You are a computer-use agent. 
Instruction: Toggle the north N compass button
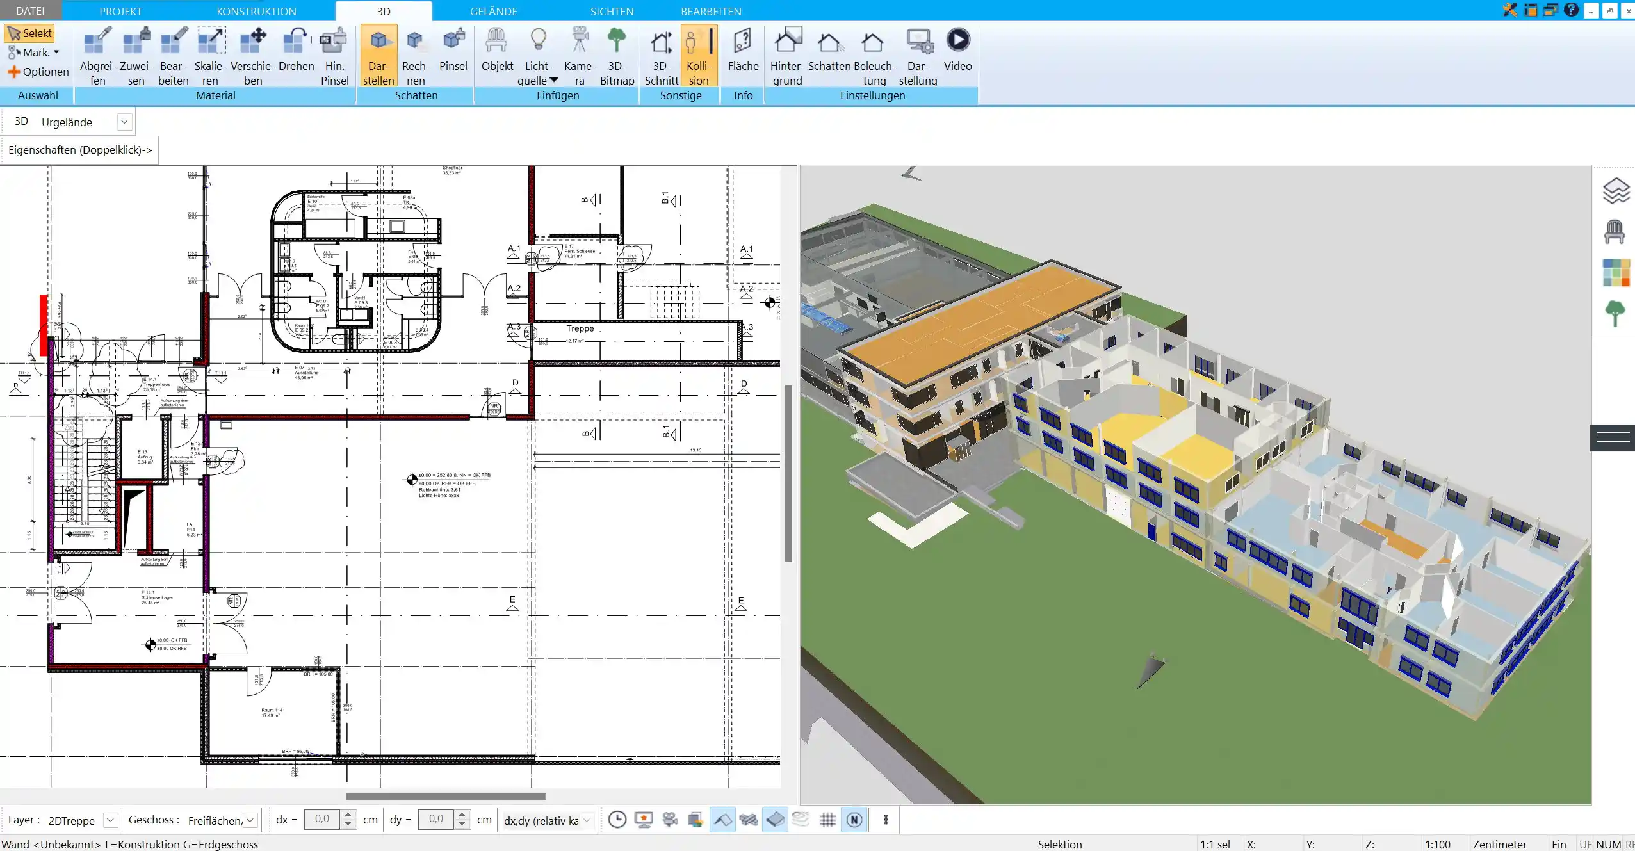point(854,820)
